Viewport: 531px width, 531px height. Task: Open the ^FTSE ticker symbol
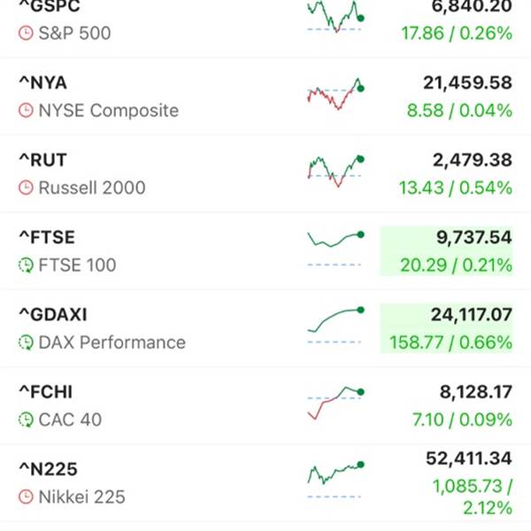point(47,237)
